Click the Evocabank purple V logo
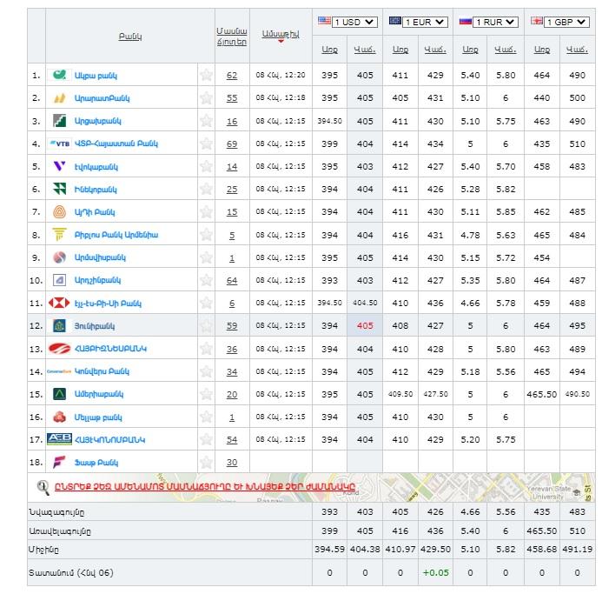The width and height of the screenshot is (602, 594). (60, 166)
